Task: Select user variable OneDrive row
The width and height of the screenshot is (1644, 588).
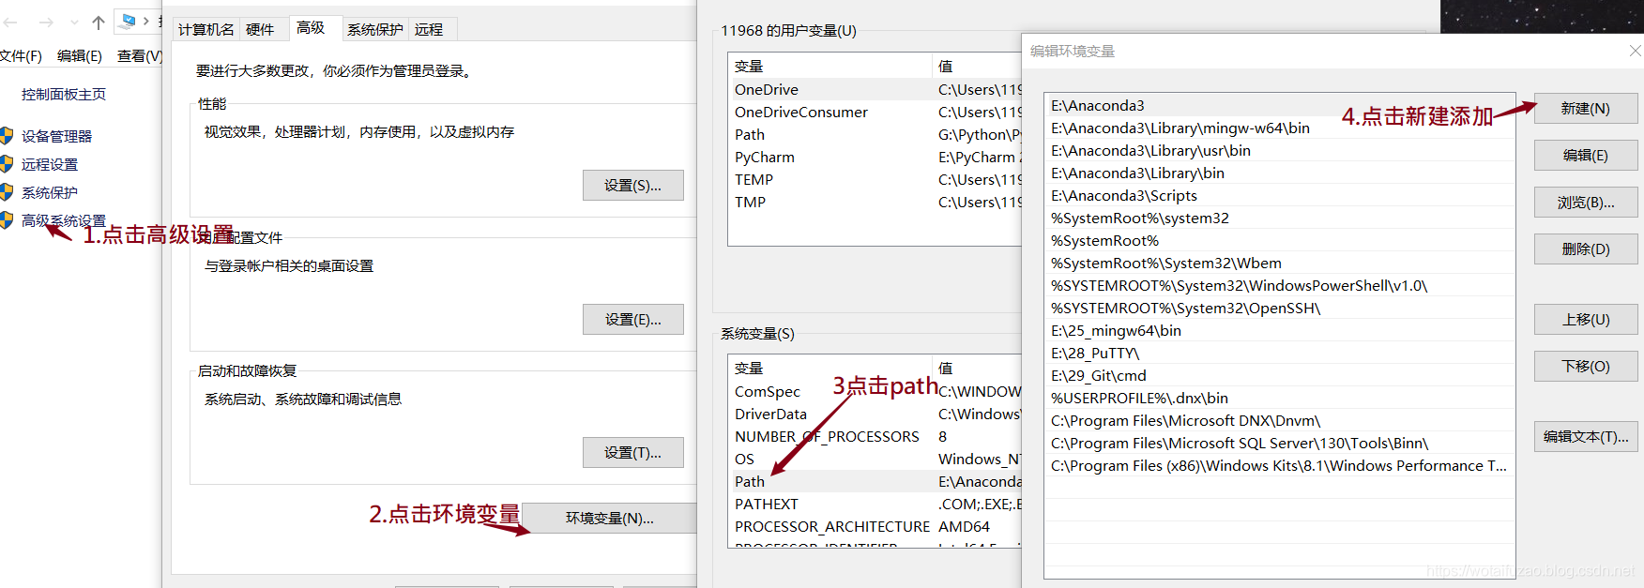Action: click(875, 89)
